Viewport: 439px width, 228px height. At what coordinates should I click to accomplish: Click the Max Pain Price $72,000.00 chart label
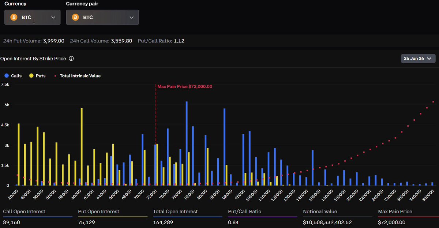click(x=185, y=87)
